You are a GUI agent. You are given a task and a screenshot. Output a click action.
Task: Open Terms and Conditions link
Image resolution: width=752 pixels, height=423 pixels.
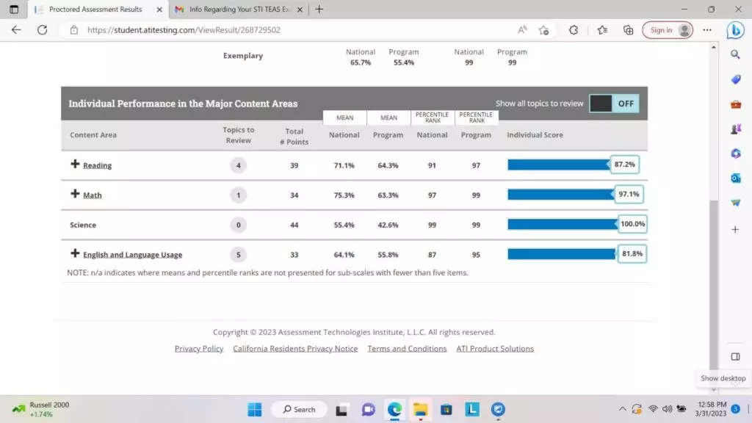click(407, 349)
